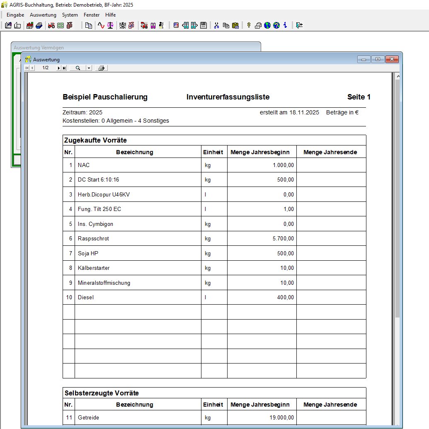Click the exit door icon
429x429 pixels.
point(299,25)
